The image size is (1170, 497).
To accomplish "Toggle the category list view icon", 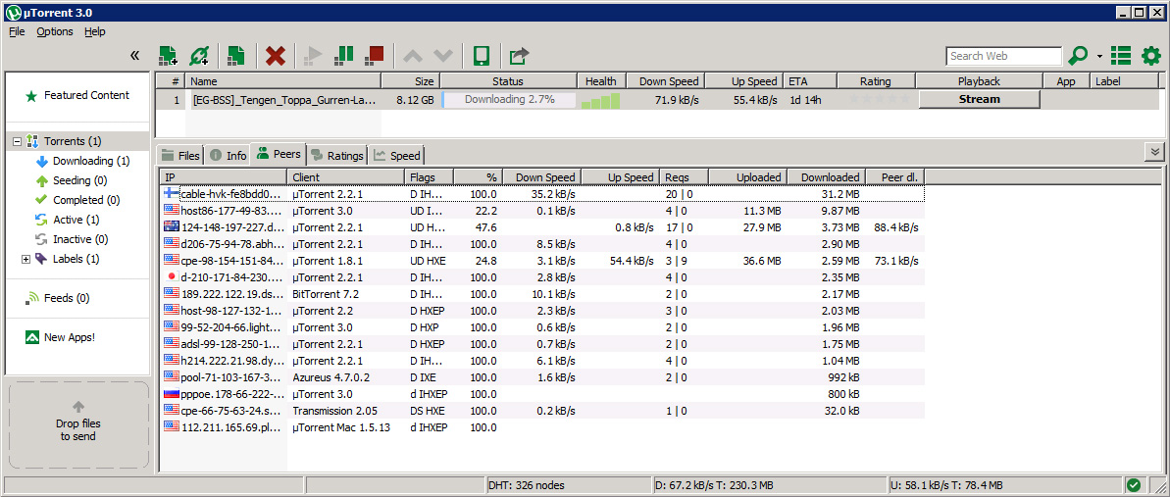I will [1121, 55].
